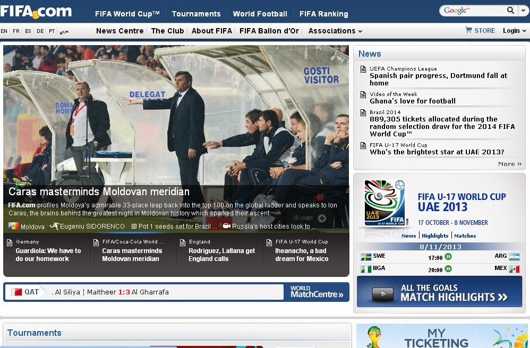
Task: Click the Argentina flag icon
Action: coord(514,257)
